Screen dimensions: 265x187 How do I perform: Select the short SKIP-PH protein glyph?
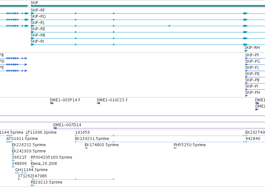[x=246, y=96]
